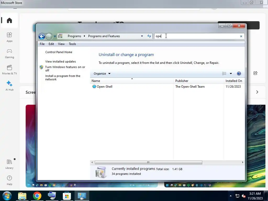Open Turn Windows features on or off
This screenshot has height=201, width=268.
coord(65,69)
